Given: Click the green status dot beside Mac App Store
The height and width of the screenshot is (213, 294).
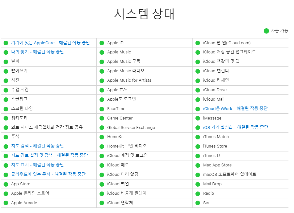Looking at the screenshot, I should tap(198, 165).
